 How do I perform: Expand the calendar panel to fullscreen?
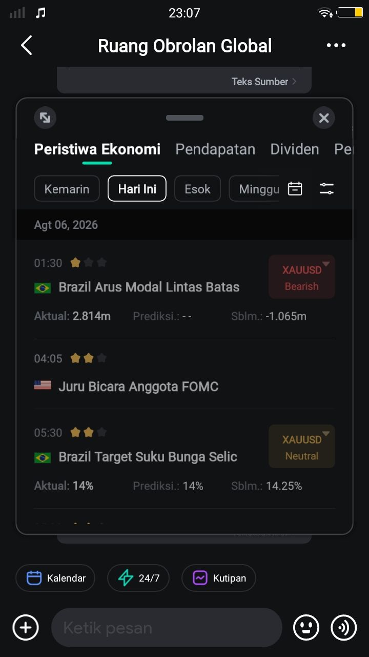pos(45,118)
